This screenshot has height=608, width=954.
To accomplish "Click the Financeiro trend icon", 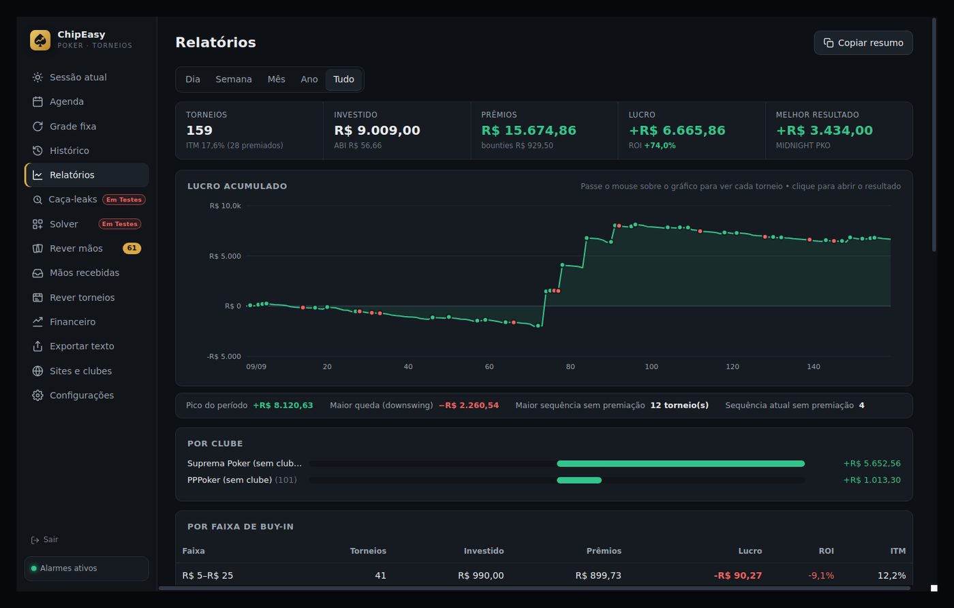I will [x=37, y=322].
